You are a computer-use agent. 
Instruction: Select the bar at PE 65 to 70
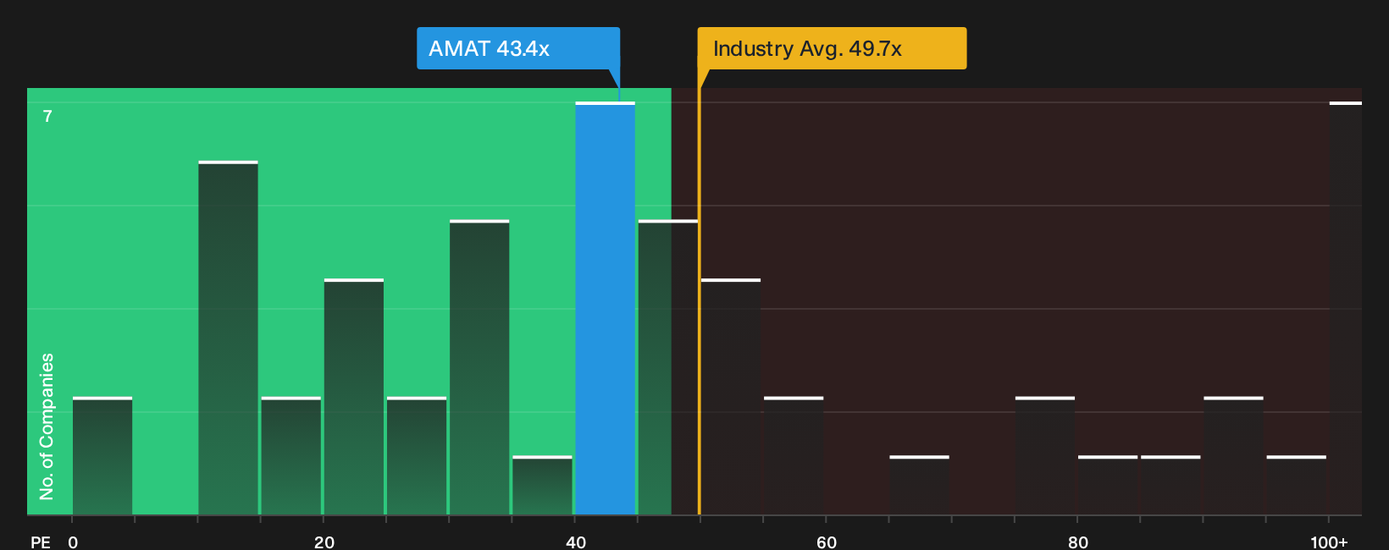919,485
